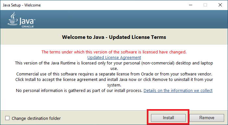The width and height of the screenshot is (228, 125).
Task: Click the Welcome to Java heading
Action: click(114, 37)
